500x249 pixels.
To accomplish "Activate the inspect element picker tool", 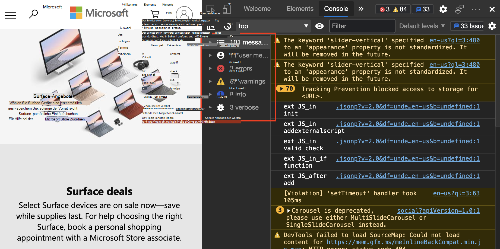I will tap(211, 9).
